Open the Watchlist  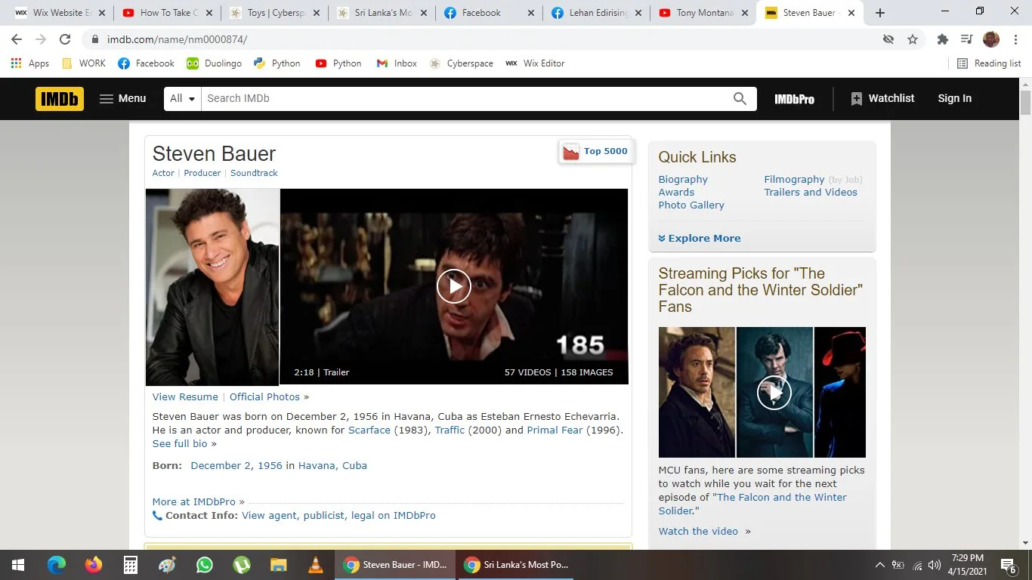(882, 98)
